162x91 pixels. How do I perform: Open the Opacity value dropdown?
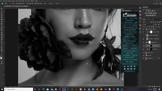[x=161, y=25]
